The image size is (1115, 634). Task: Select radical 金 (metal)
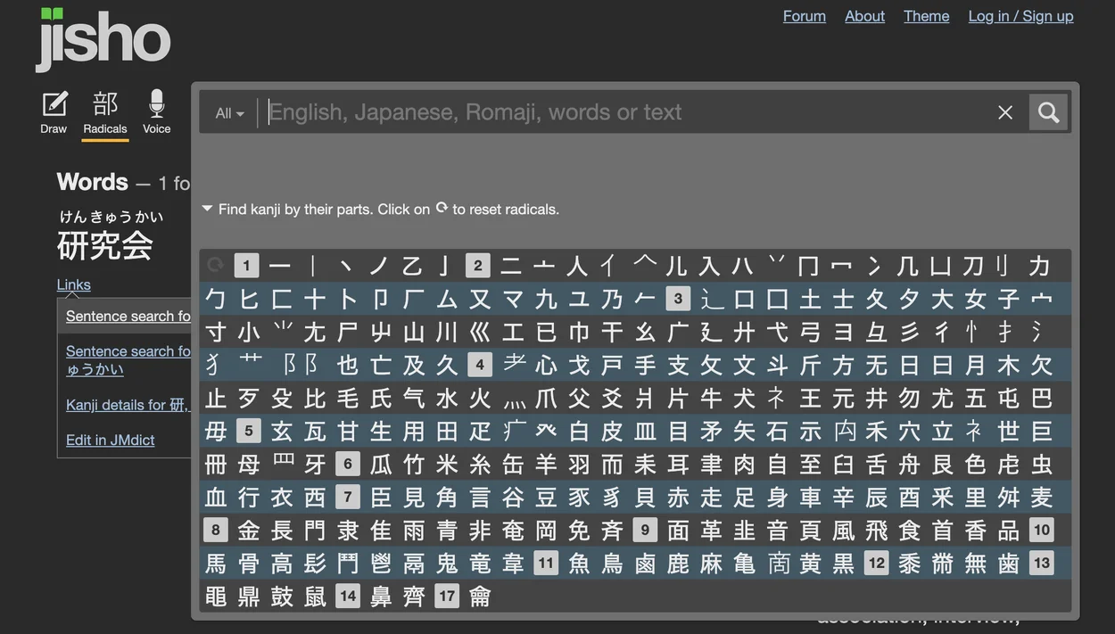tap(248, 530)
